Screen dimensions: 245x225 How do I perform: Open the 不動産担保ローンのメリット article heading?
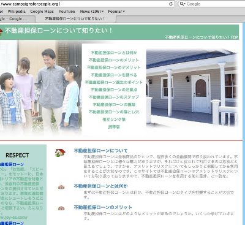(103, 207)
